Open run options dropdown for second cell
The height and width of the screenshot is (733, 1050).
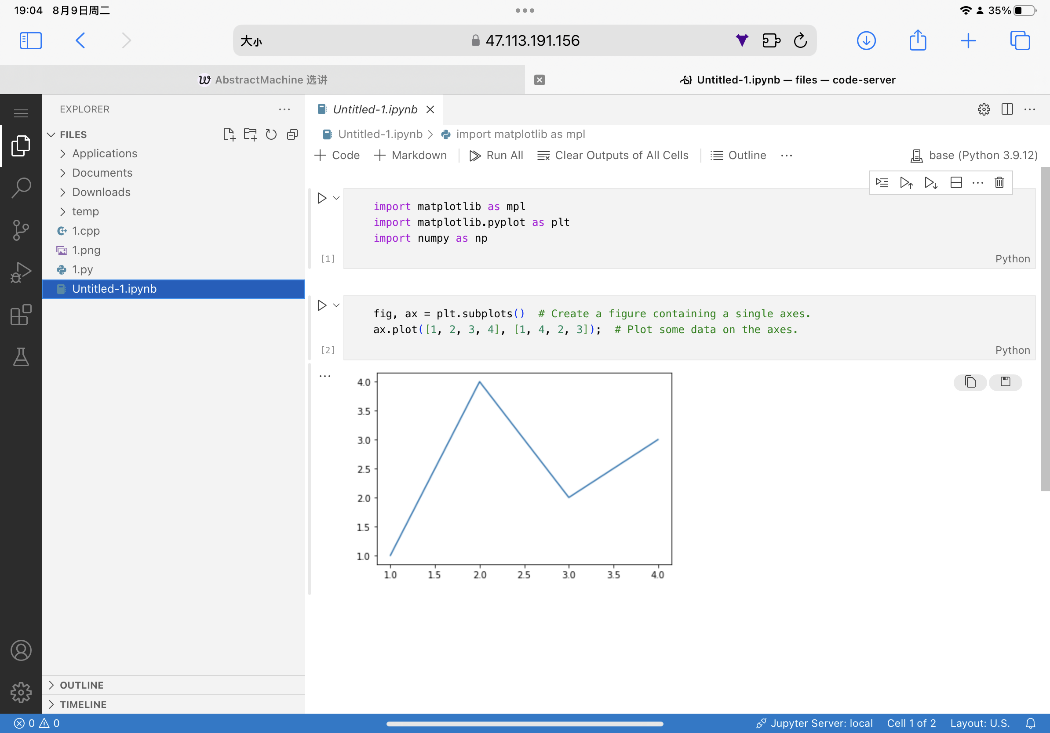(336, 305)
